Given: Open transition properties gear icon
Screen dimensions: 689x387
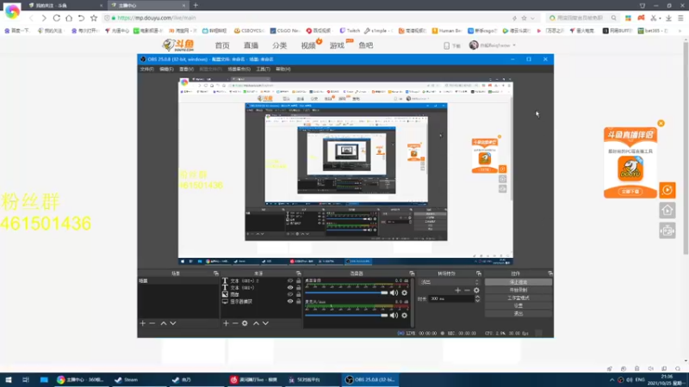Looking at the screenshot, I should click(x=476, y=290).
